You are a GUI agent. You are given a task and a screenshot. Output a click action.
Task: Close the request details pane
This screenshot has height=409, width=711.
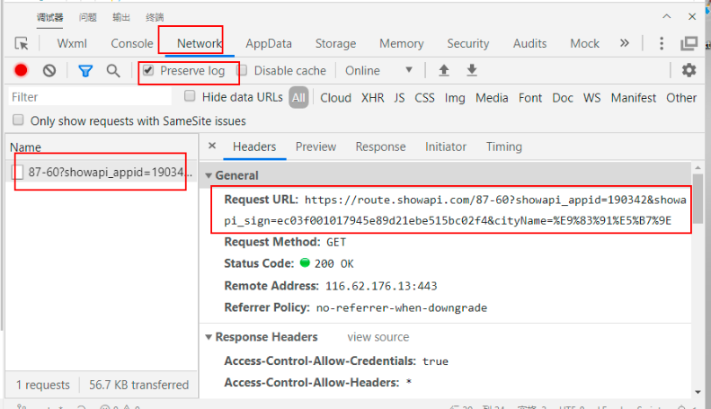pyautogui.click(x=212, y=146)
